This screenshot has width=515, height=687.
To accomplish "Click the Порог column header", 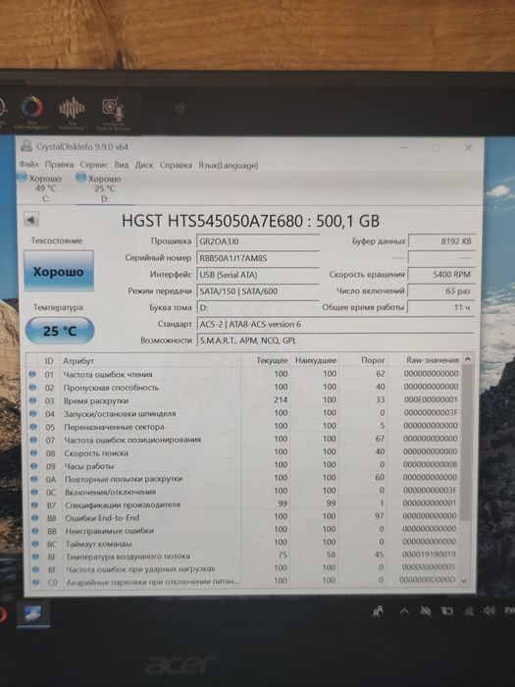I will 373,360.
